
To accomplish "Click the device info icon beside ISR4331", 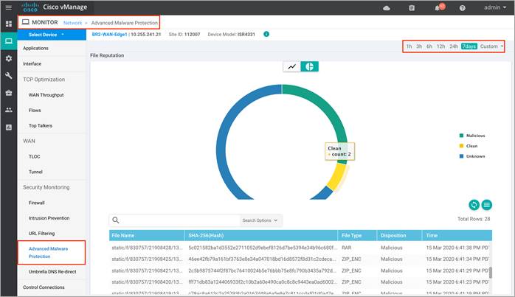I will (266, 34).
